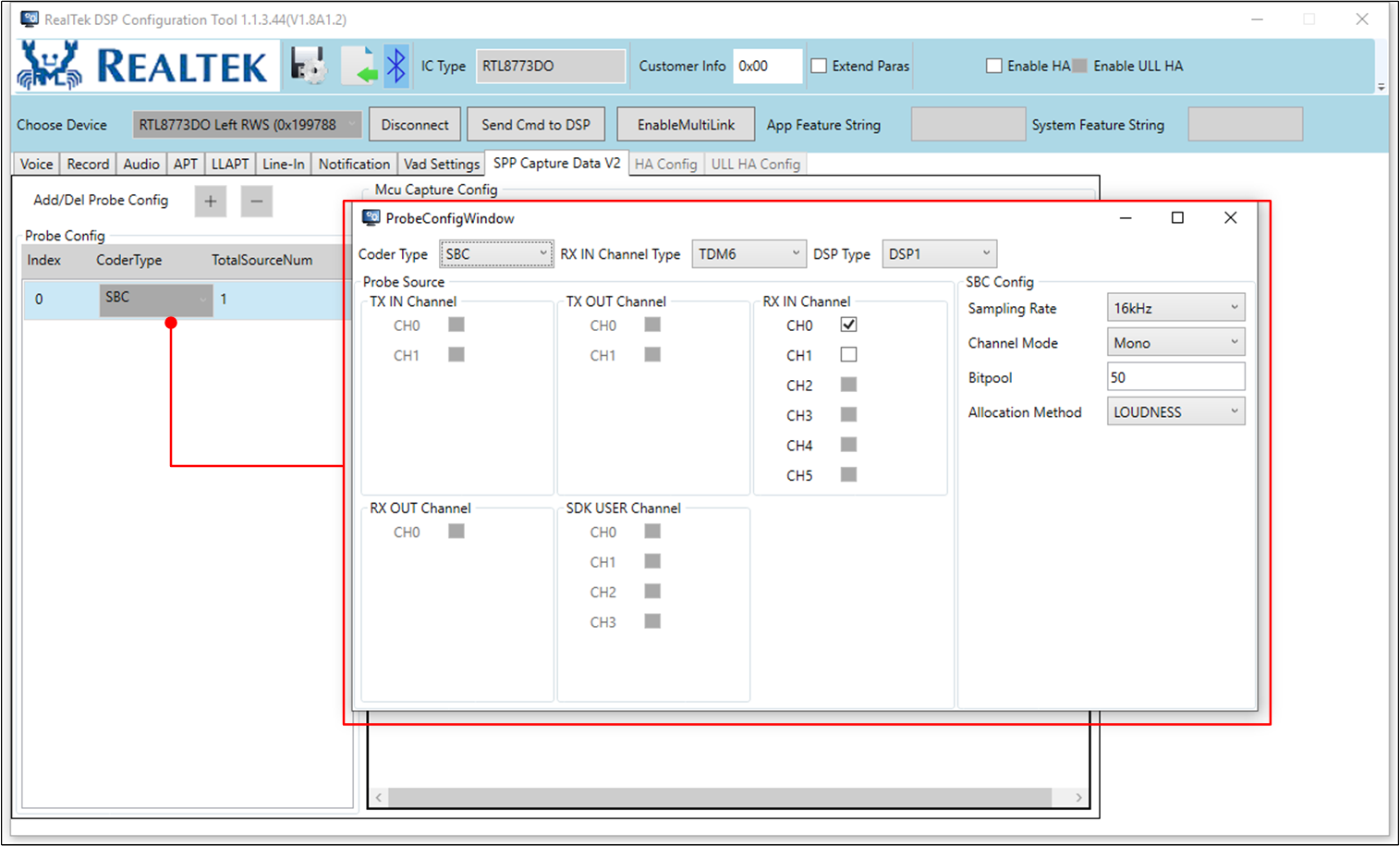Click TotalSourceNum column header
The height and width of the screenshot is (846, 1400).
click(x=262, y=260)
